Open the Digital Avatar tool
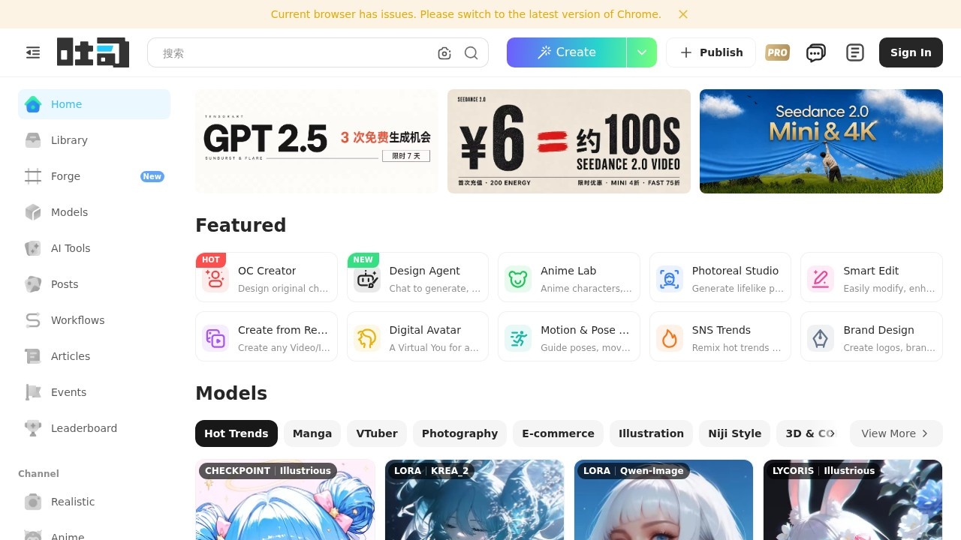The width and height of the screenshot is (961, 540). [x=417, y=337]
